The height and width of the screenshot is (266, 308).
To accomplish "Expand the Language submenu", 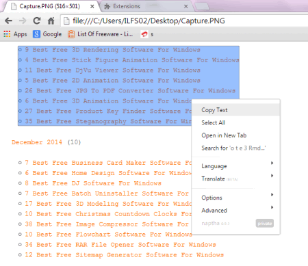I will tap(236, 166).
